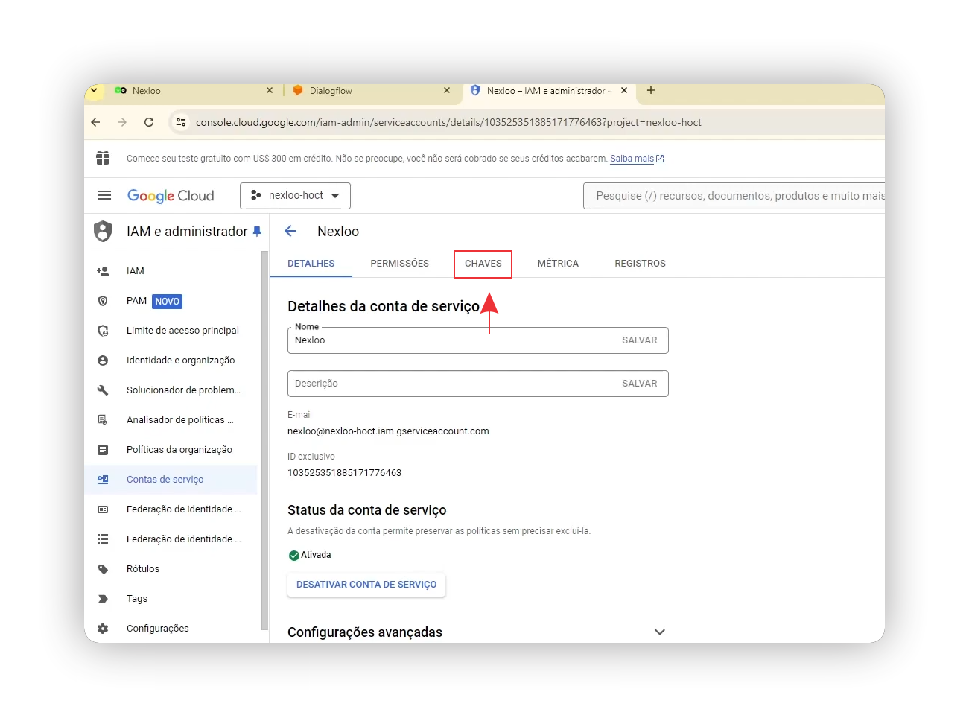The width and height of the screenshot is (969, 727).
Task: Click the browser address bar URL
Action: point(448,122)
